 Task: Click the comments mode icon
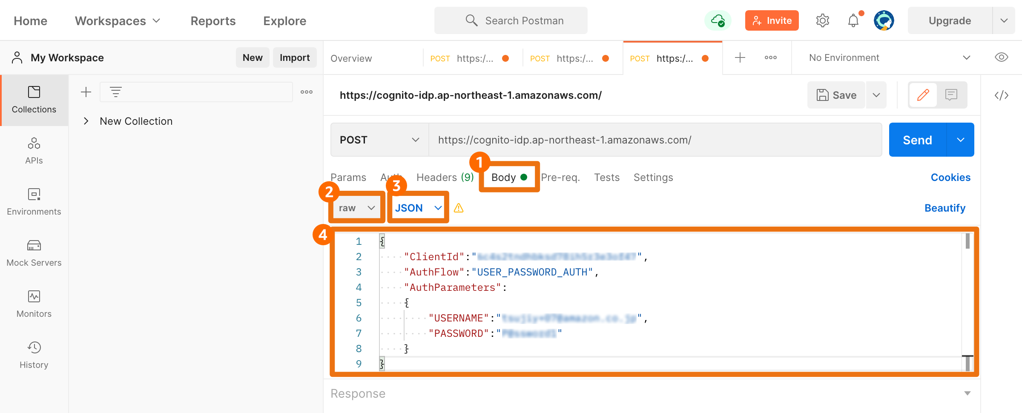(x=951, y=95)
